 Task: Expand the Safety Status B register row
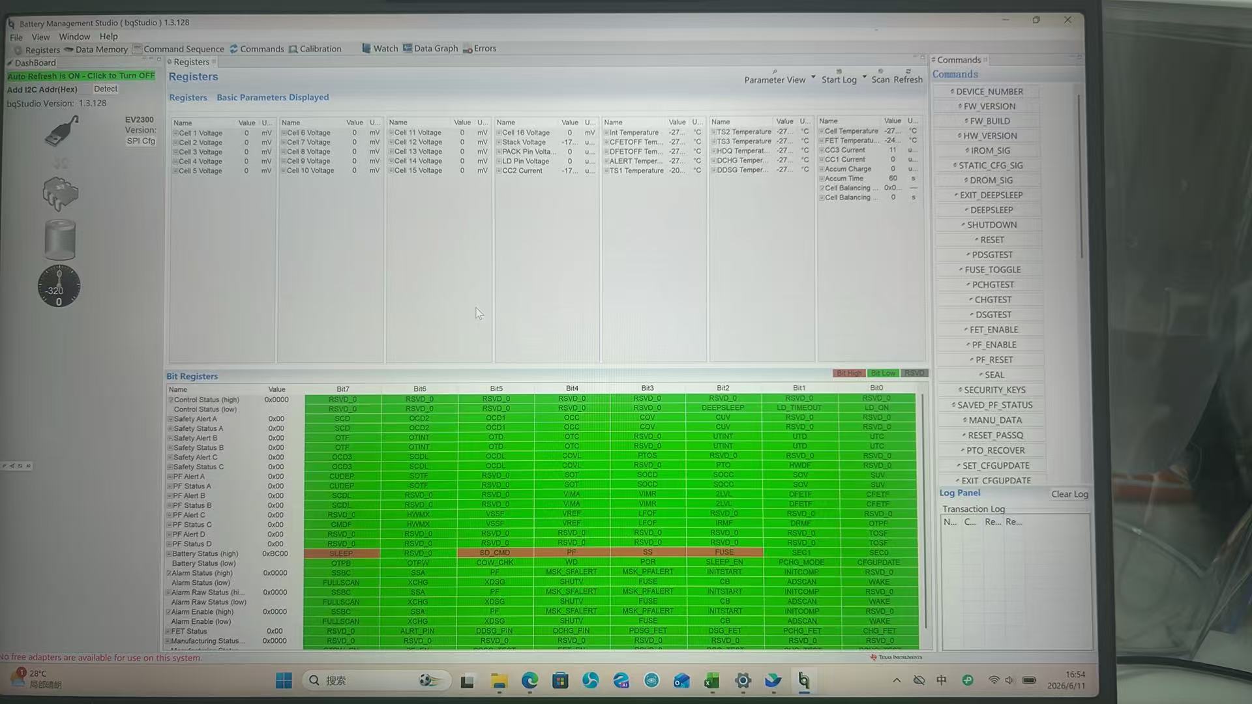(170, 448)
